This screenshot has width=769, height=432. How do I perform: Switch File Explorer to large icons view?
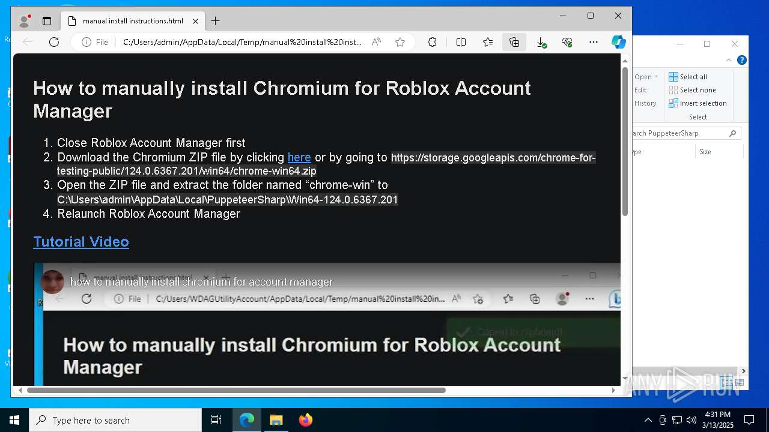(740, 382)
